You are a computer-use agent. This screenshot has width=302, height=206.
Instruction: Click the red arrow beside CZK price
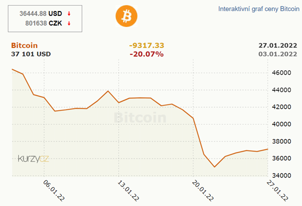(68, 23)
